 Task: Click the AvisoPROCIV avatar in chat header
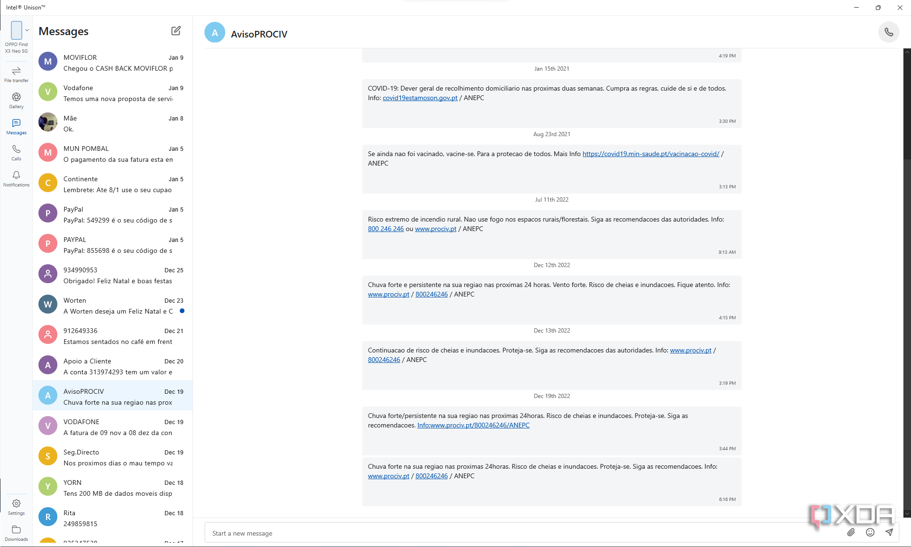pos(215,33)
